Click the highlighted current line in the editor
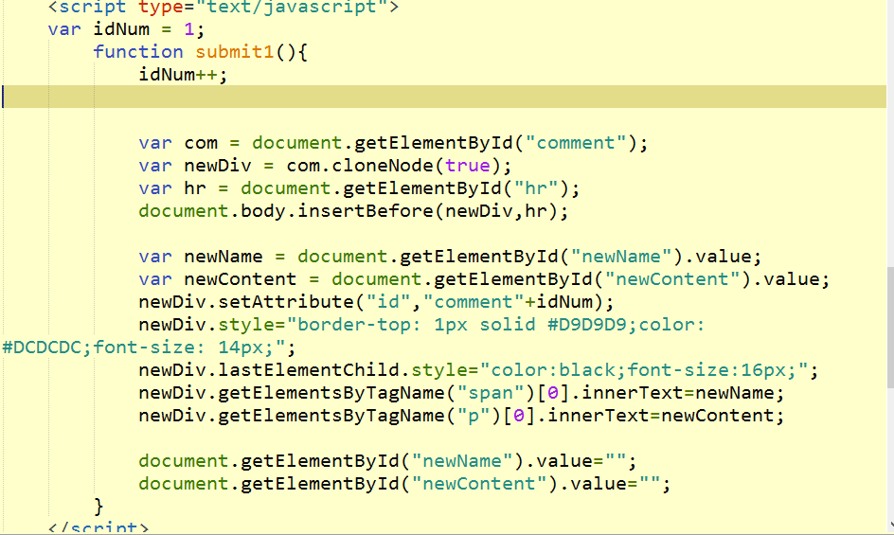The image size is (894, 535). (x=444, y=97)
